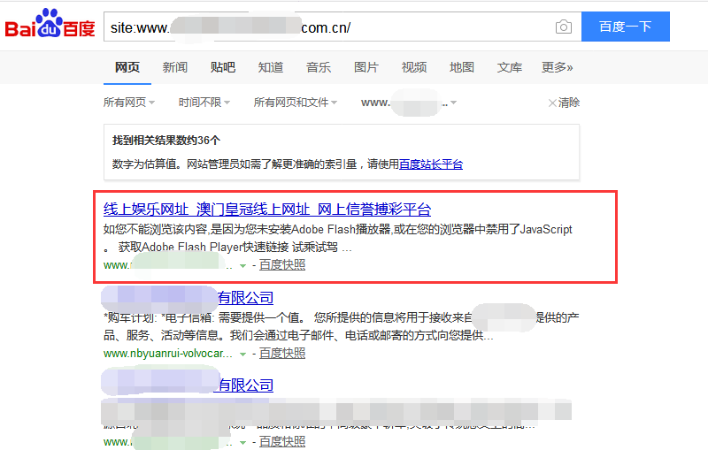The height and width of the screenshot is (450, 708).
Task: Open the 视频 tab
Action: click(x=414, y=67)
